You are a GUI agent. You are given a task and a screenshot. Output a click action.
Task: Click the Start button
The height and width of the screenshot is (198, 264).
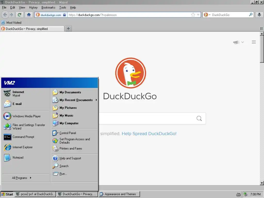(7, 194)
